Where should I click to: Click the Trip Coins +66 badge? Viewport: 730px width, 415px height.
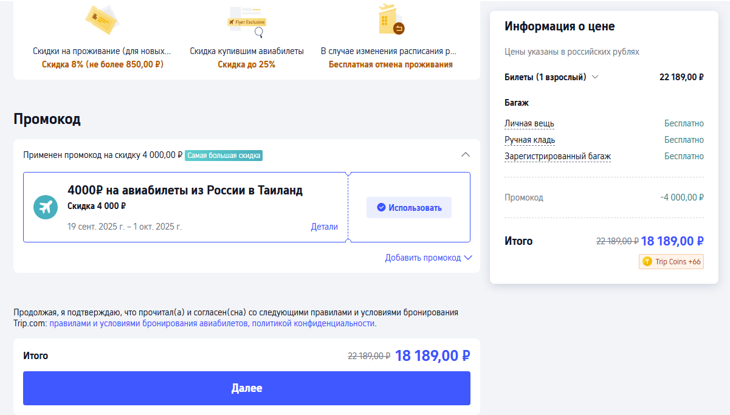click(671, 261)
